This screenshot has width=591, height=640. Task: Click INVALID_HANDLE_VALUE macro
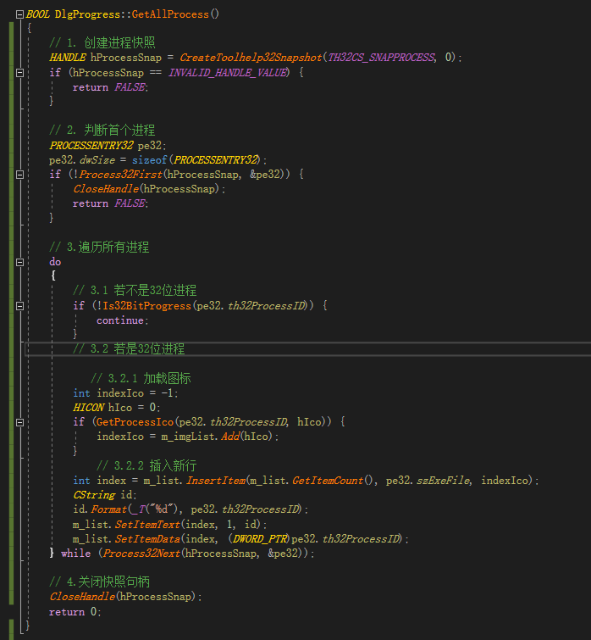[x=229, y=73]
